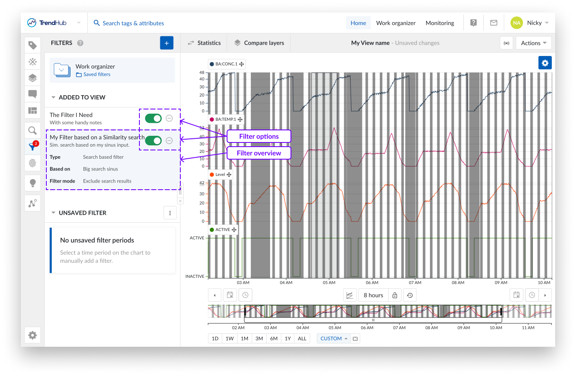Image resolution: width=576 pixels, height=376 pixels.
Task: Open the Actions dropdown
Action: 533,43
